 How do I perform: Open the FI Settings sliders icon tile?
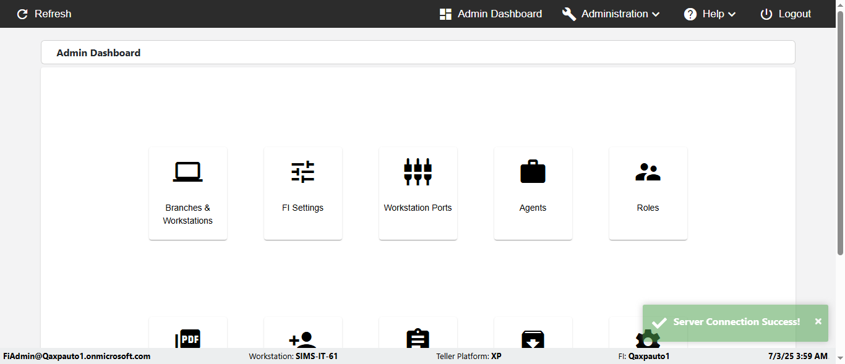[x=303, y=193]
